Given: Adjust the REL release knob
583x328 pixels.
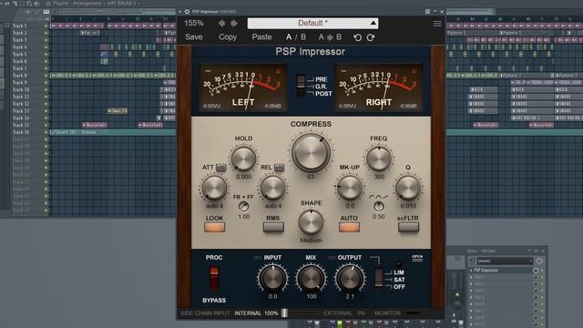Looking at the screenshot, I should 272,188.
